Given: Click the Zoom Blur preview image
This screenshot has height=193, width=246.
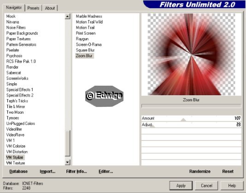Looking at the screenshot, I should pyautogui.click(x=191, y=54).
